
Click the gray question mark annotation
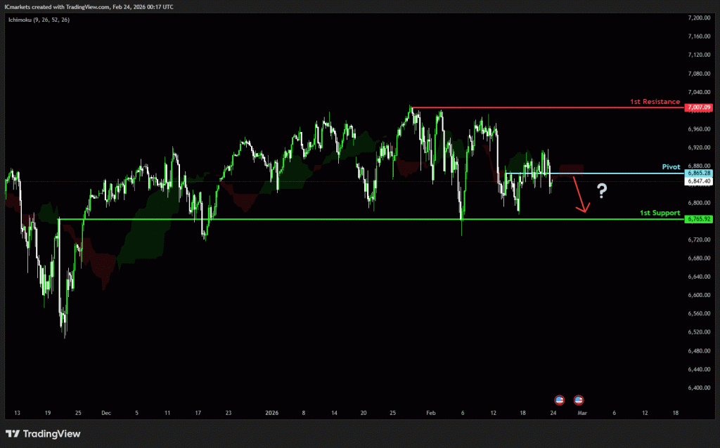tap(602, 190)
